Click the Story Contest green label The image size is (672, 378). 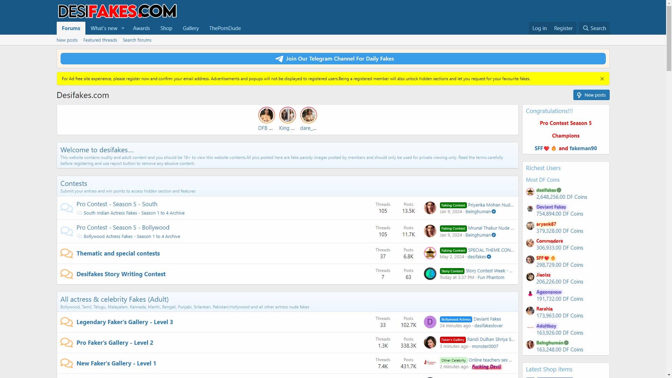452,271
